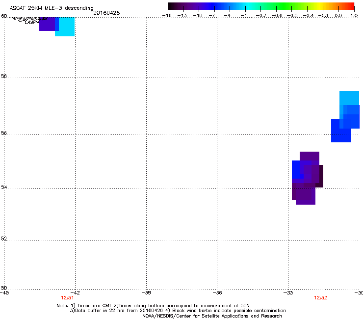The width and height of the screenshot is (363, 319).
Task: Click the longitude label -42
Action: [x=75, y=293]
